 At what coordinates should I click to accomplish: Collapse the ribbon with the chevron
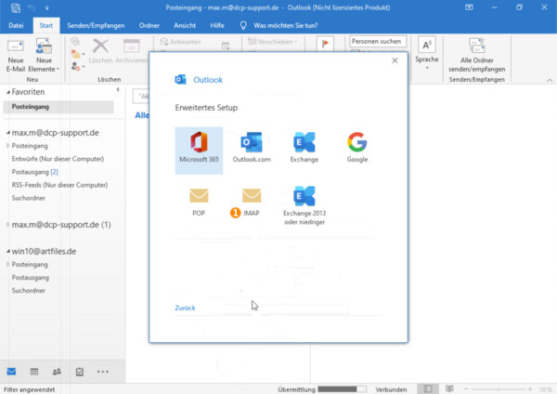pos(550,80)
